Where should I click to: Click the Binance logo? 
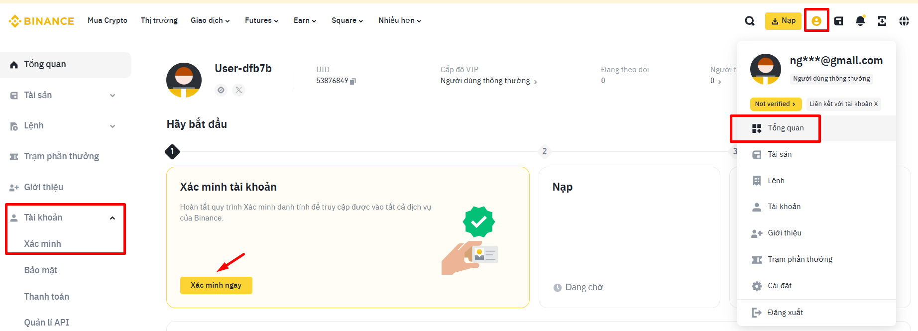[x=41, y=21]
